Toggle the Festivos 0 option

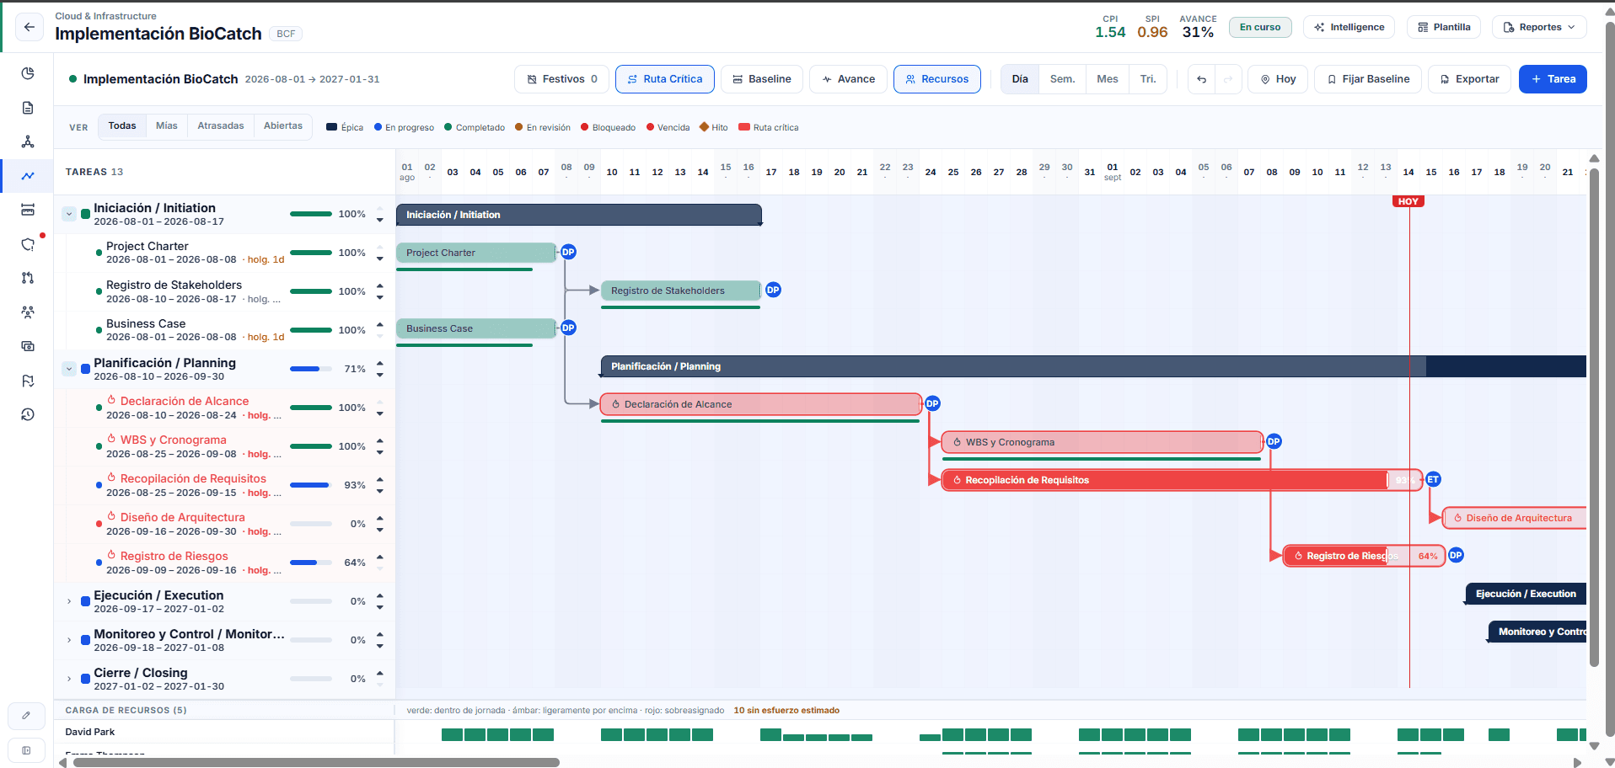coord(561,79)
